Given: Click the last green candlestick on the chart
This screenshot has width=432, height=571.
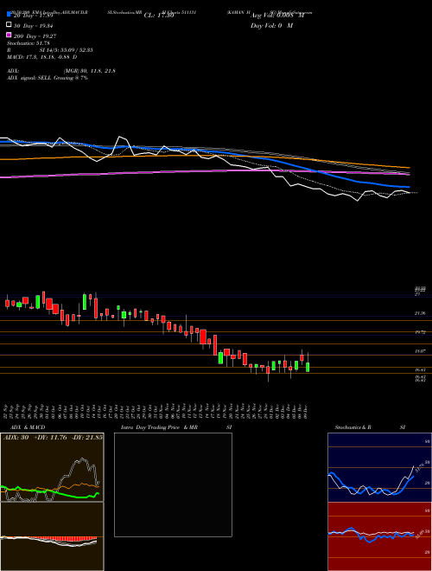Looking at the screenshot, I should coord(308,367).
